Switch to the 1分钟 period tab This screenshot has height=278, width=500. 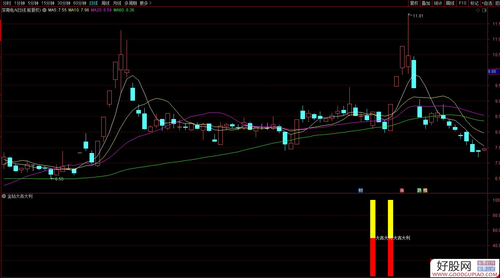click(19, 3)
